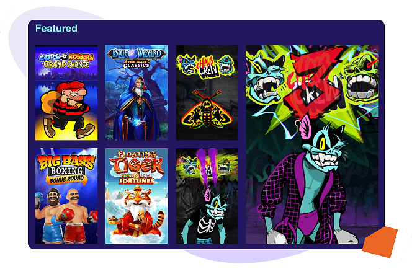
Task: Click the Chaos Crew logo above the moth
Action: 207,66
